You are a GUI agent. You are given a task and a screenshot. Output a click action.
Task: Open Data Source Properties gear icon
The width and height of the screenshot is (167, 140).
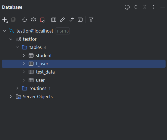[x=34, y=20]
